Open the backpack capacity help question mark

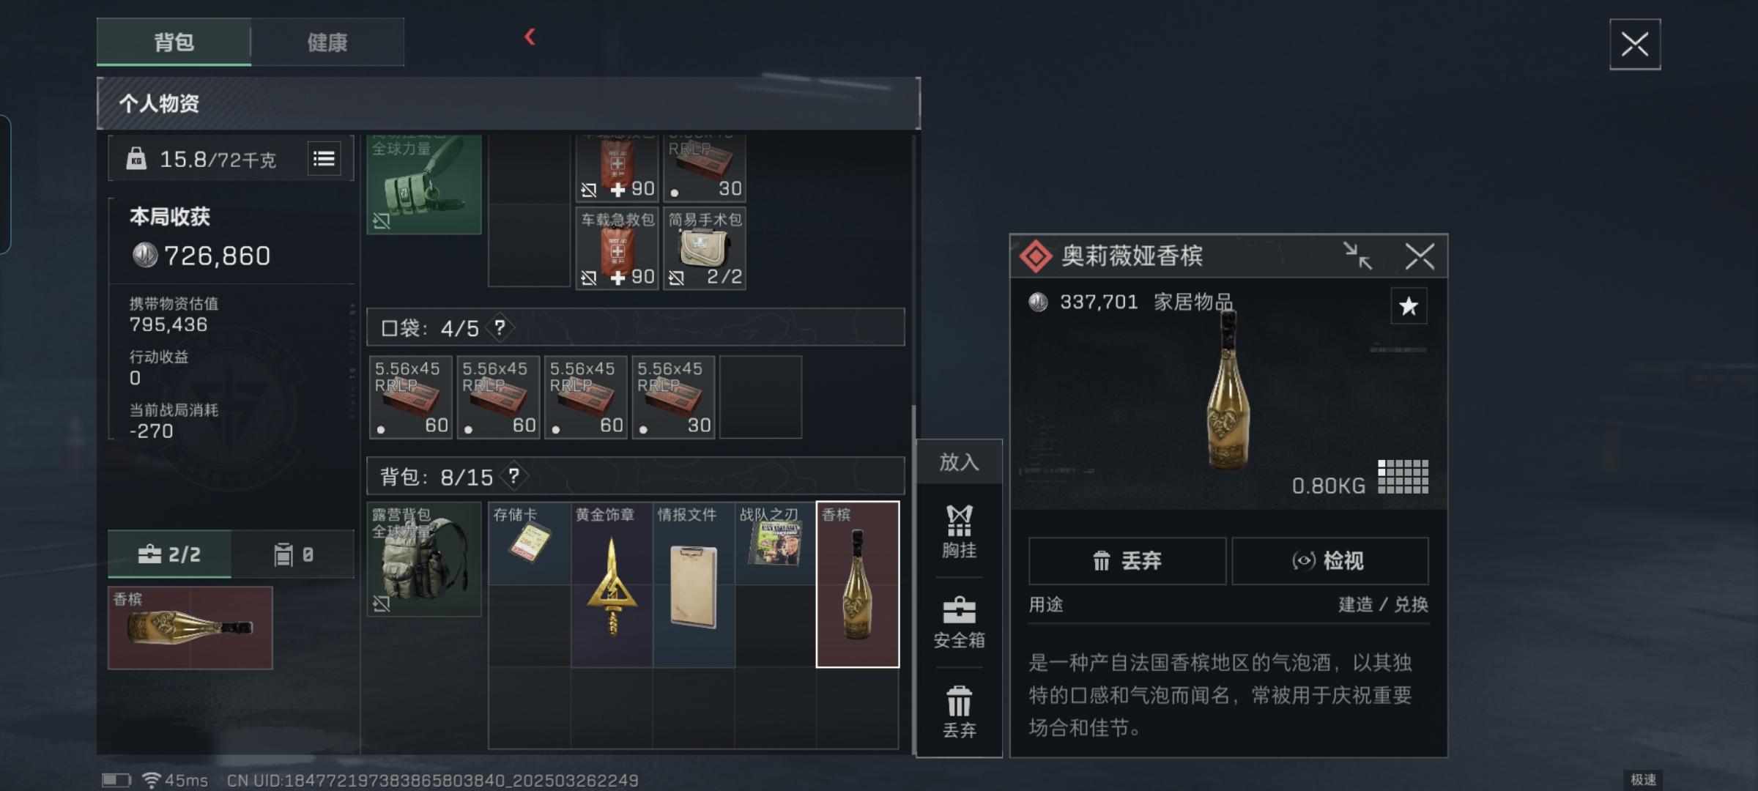pyautogui.click(x=514, y=477)
